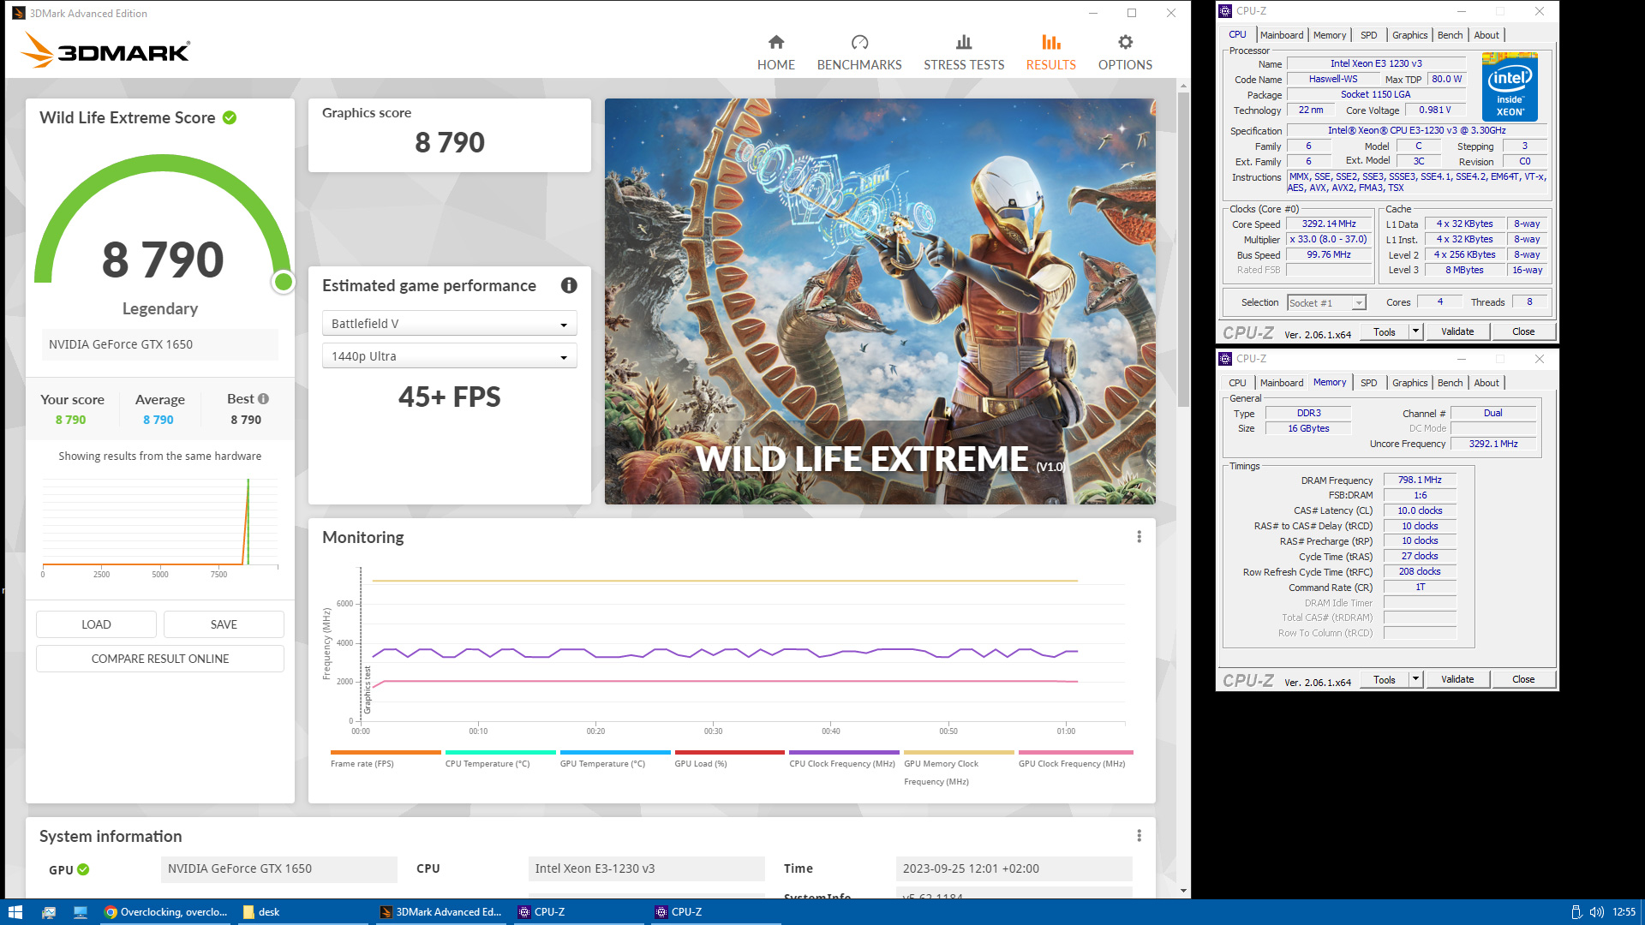
Task: Click the taskbar USB device tray icon
Action: point(1576,912)
